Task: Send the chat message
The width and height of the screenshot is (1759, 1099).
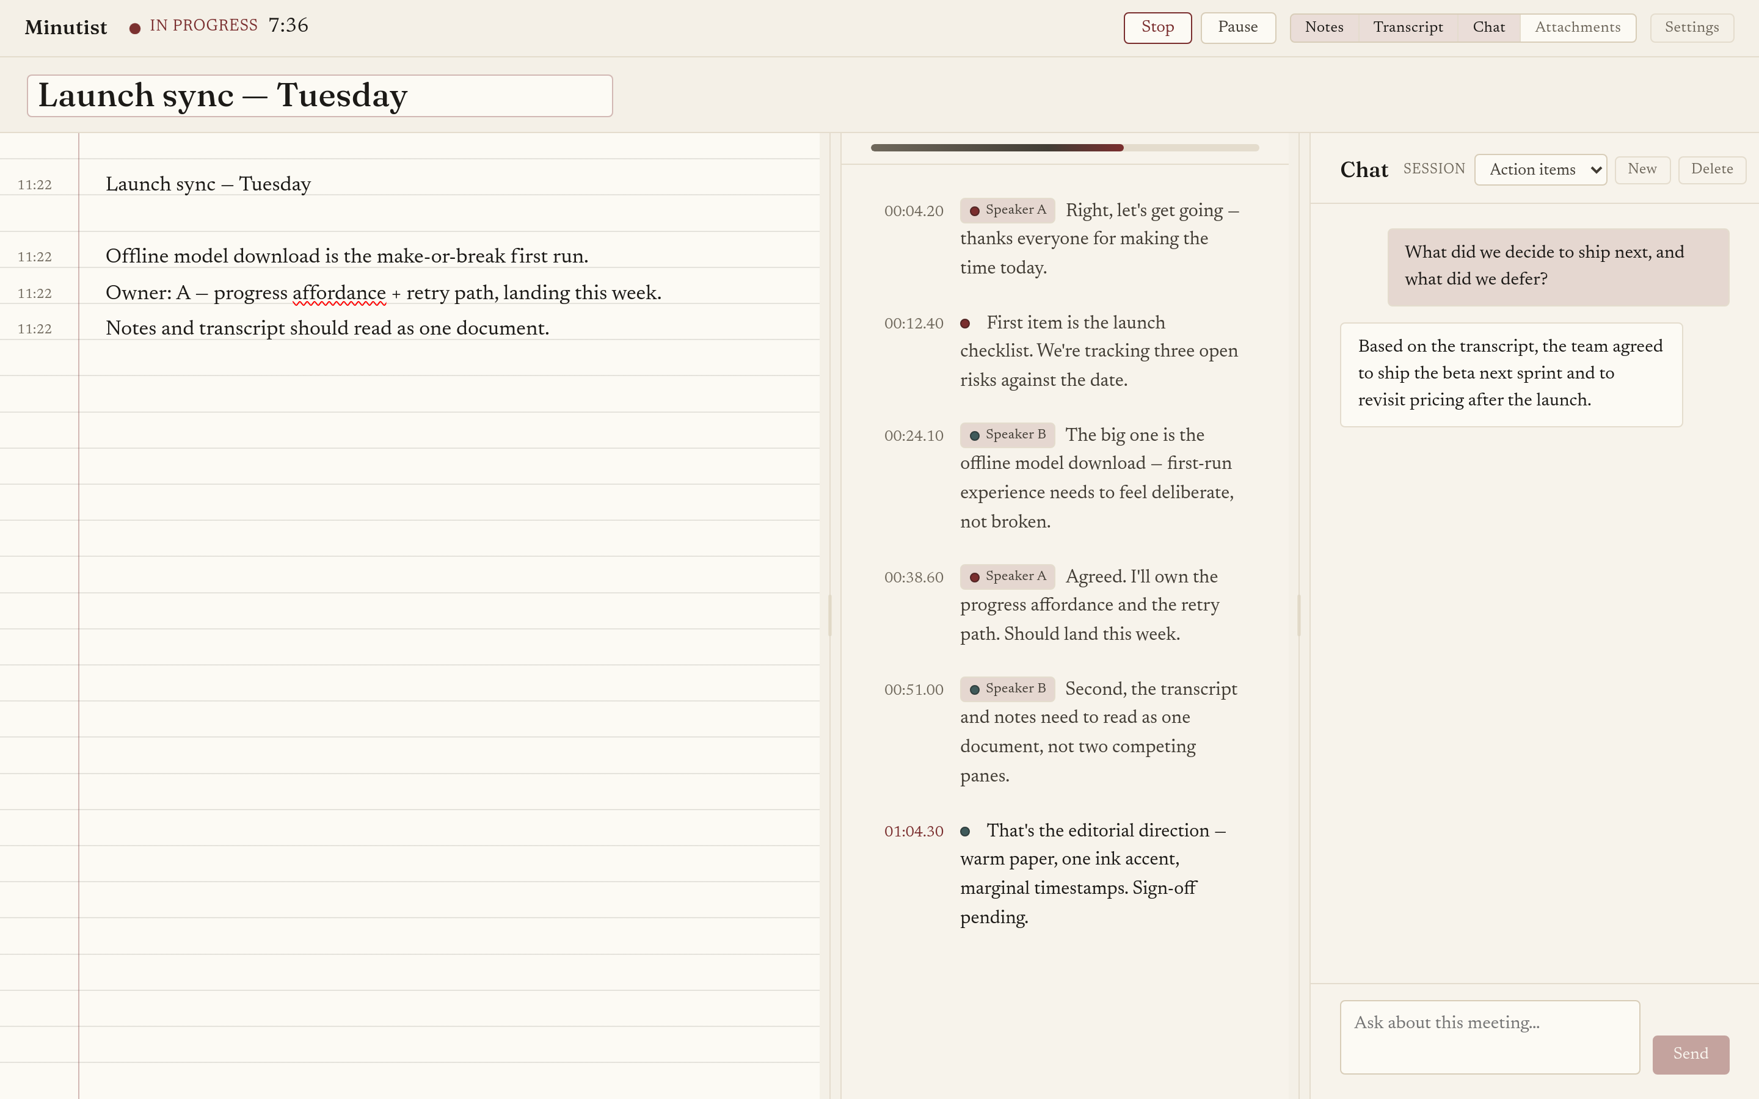Action: (x=1690, y=1054)
